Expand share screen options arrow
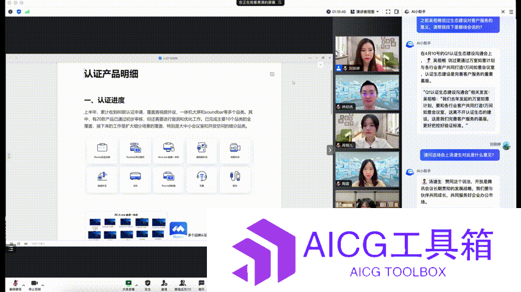Viewport: 521px width, 292px height. click(136, 285)
